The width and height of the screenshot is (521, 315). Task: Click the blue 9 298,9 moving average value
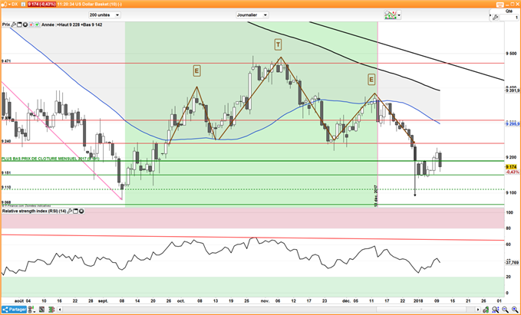click(x=512, y=124)
